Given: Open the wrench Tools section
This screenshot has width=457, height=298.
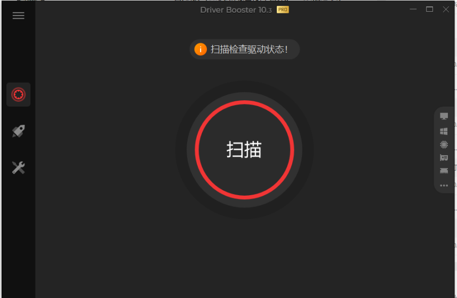Looking at the screenshot, I should (x=18, y=168).
